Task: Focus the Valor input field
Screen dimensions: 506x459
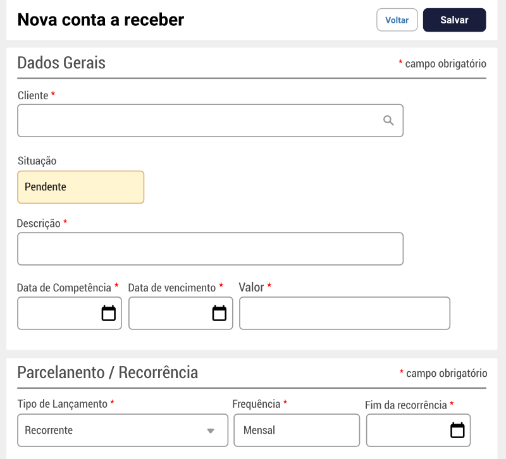Action: click(x=344, y=313)
